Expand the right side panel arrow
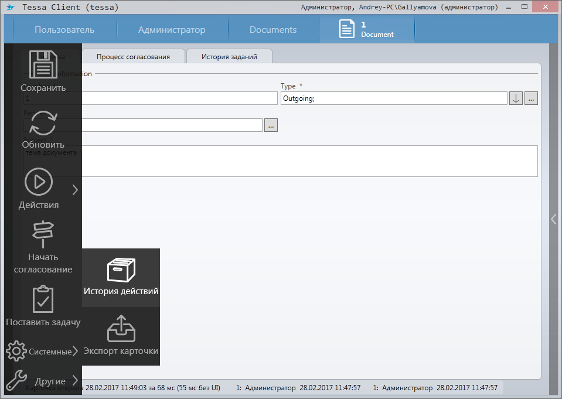 point(553,219)
